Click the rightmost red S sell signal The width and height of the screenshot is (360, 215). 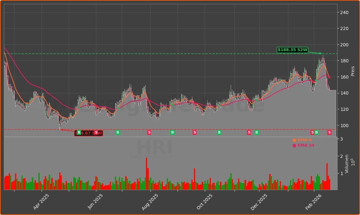click(329, 133)
